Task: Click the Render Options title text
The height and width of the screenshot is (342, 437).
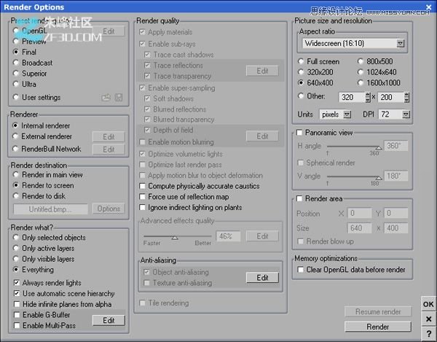Action: pyautogui.click(x=34, y=7)
